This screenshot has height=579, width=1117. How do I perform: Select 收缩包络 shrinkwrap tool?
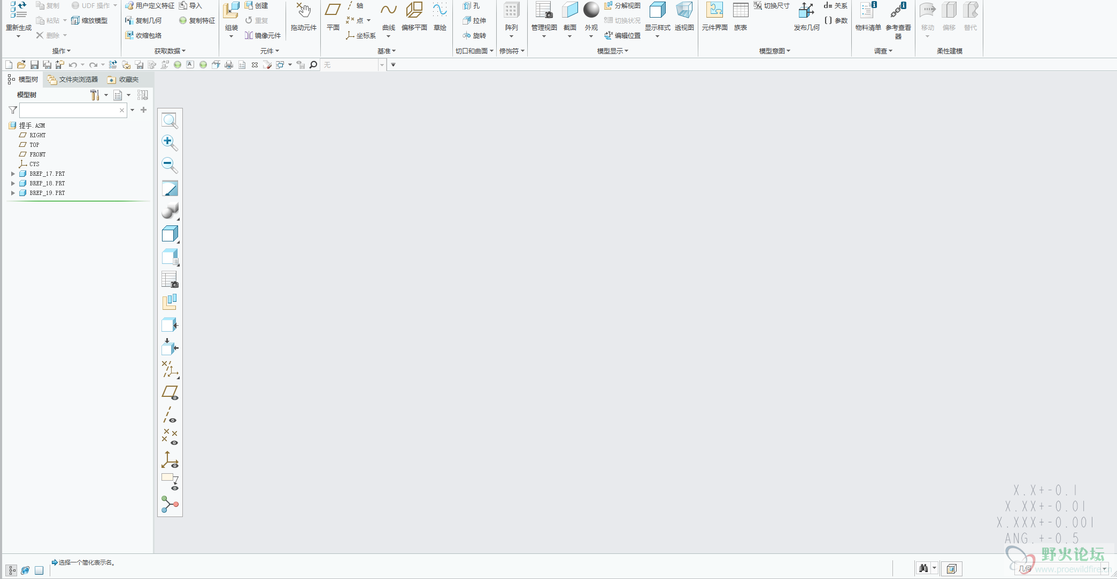click(143, 35)
